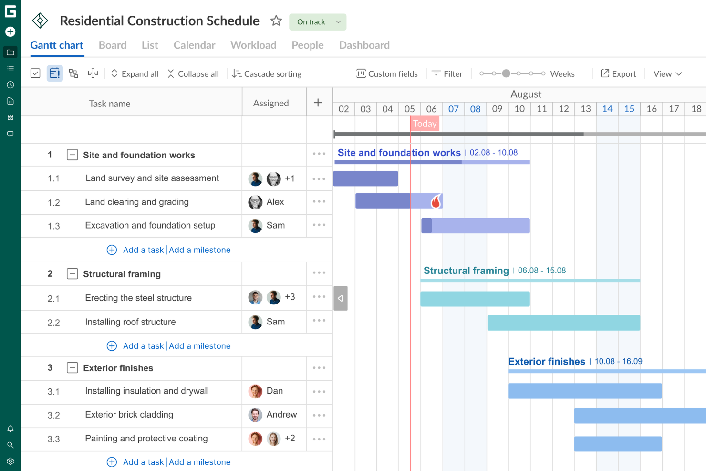
Task: Collapse the Structural framing group
Action: [x=72, y=274]
